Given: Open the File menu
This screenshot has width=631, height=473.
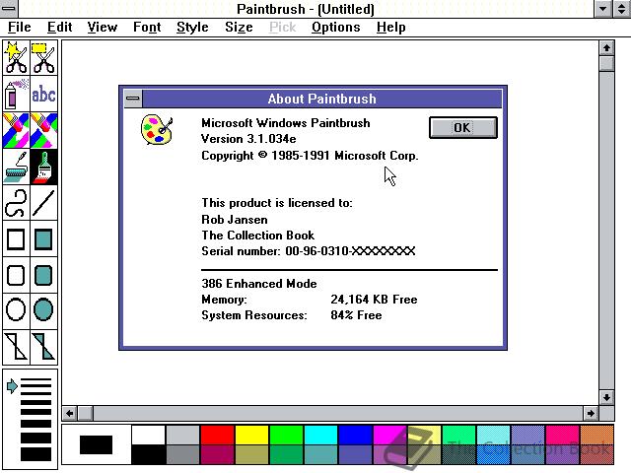Looking at the screenshot, I should (20, 27).
